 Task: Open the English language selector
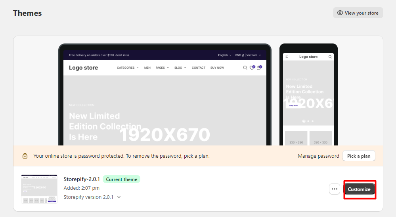click(224, 55)
